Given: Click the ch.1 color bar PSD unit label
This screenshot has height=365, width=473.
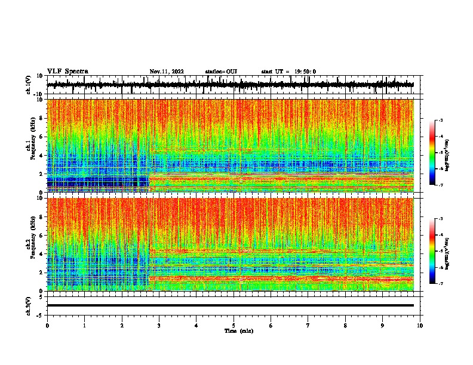Looking at the screenshot, I should point(447,156).
